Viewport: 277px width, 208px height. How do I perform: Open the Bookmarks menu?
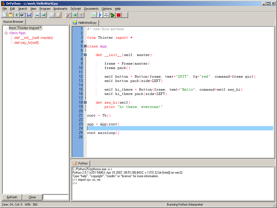61,9
